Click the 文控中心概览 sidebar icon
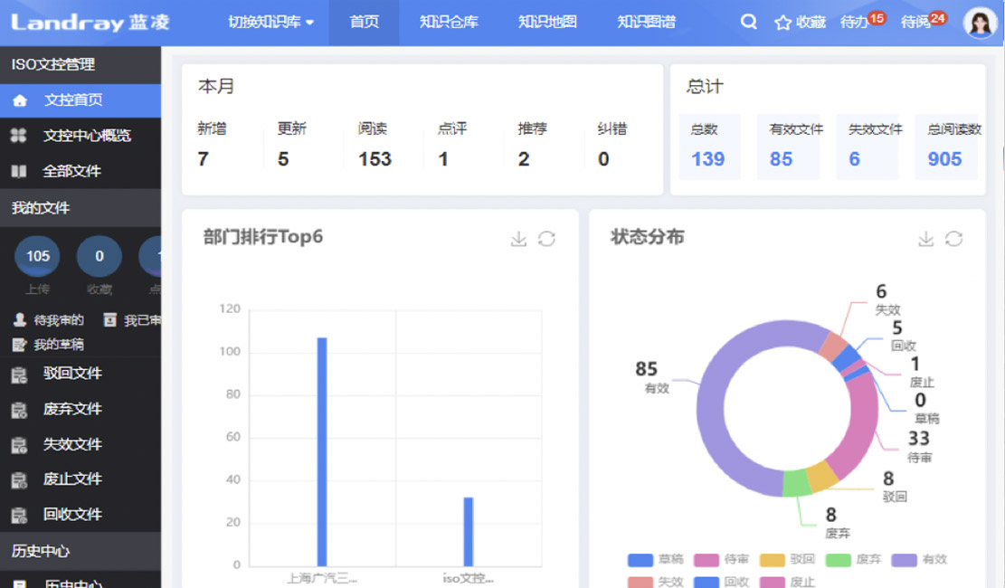The height and width of the screenshot is (588, 1005). [x=19, y=136]
